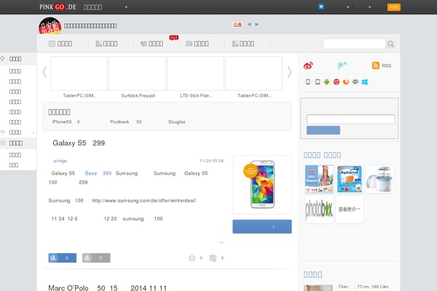The width and height of the screenshot is (437, 291).
Task: Select the tablet app icon
Action: click(318, 82)
